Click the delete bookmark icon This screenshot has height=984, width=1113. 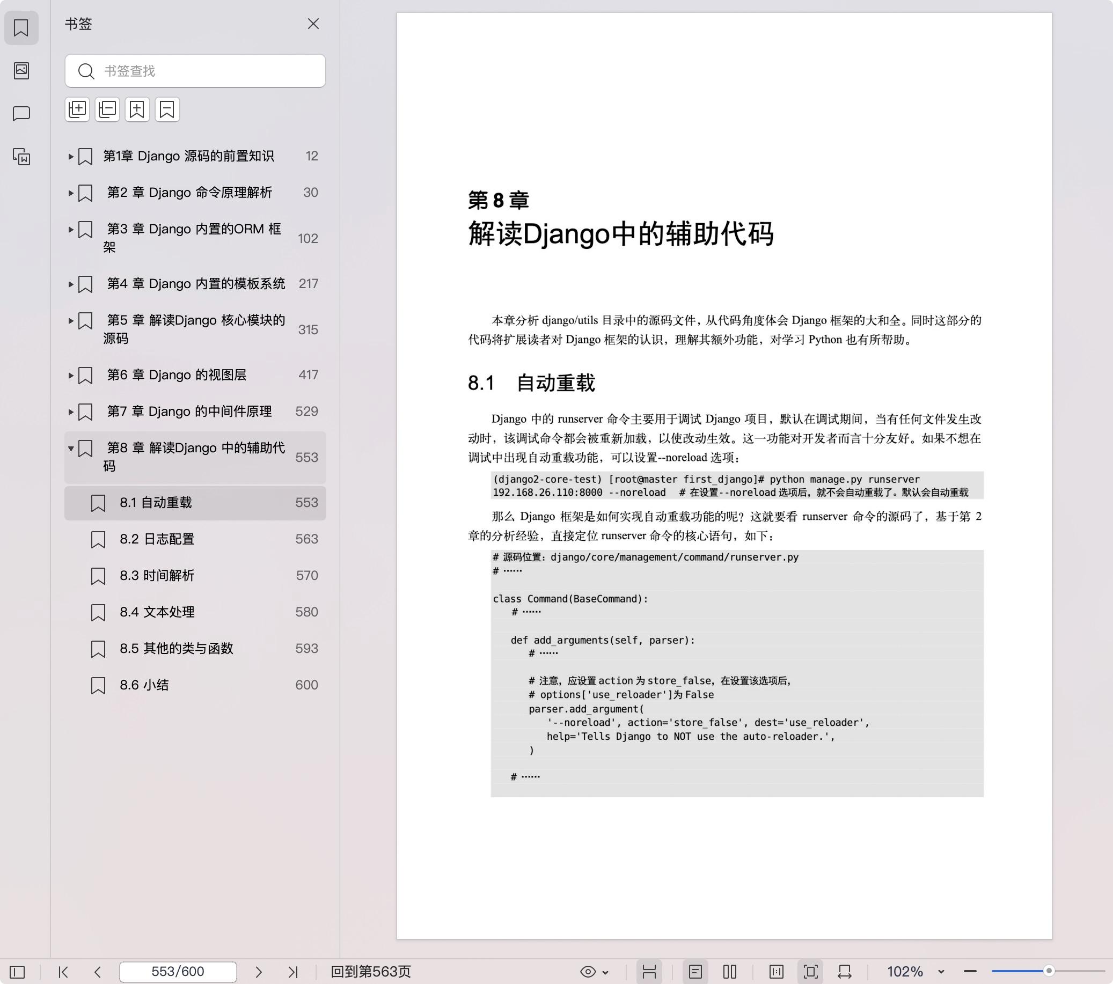click(x=167, y=109)
